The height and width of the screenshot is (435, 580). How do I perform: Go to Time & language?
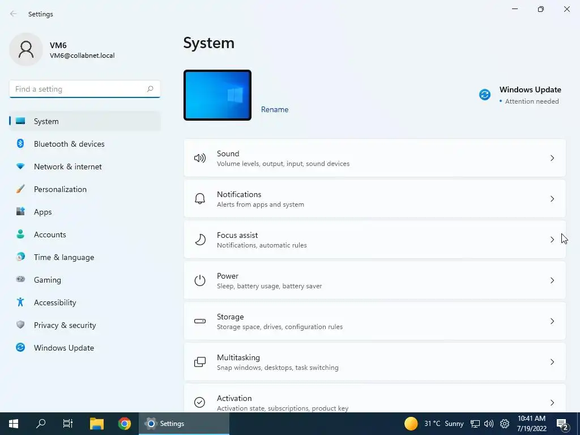85,257
